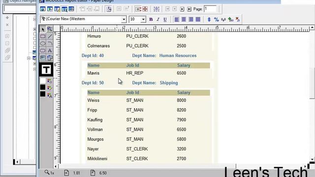Click the black line color swatch

point(43,88)
